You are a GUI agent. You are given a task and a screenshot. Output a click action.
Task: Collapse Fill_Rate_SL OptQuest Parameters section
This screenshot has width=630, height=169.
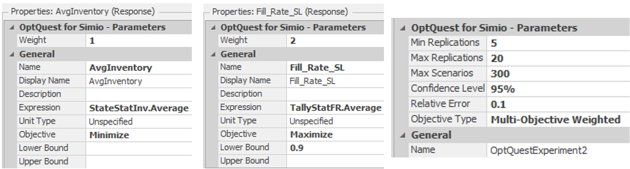pos(213,27)
